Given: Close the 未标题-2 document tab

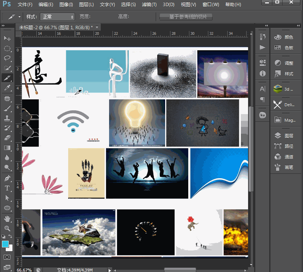Looking at the screenshot, I should tap(97, 27).
